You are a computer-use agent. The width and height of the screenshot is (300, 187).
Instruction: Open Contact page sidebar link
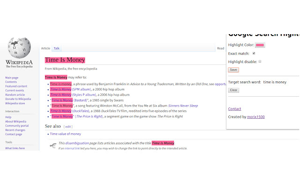[x=14, y=134]
